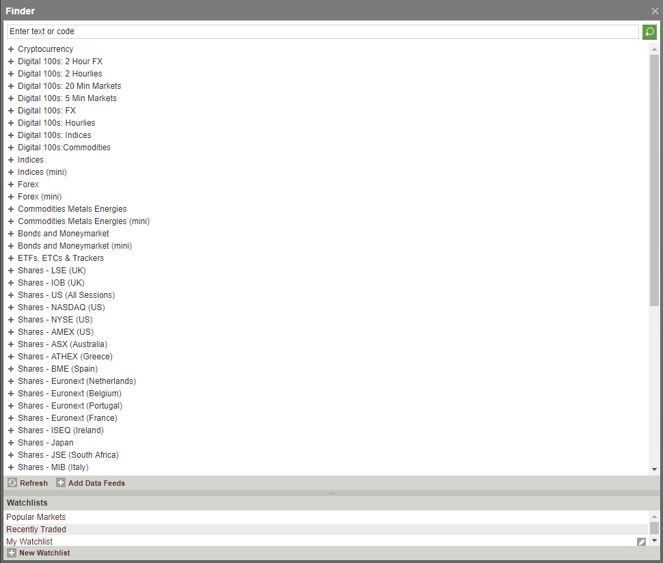Click the green search magnifier button
The image size is (663, 563).
(649, 31)
